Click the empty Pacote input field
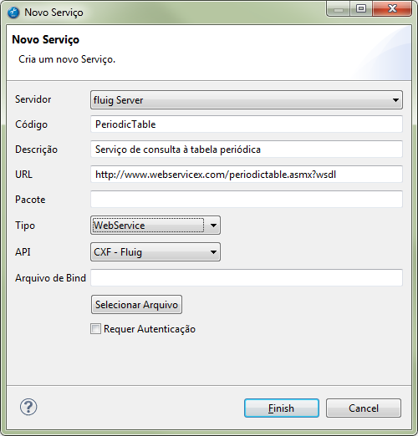 click(247, 200)
